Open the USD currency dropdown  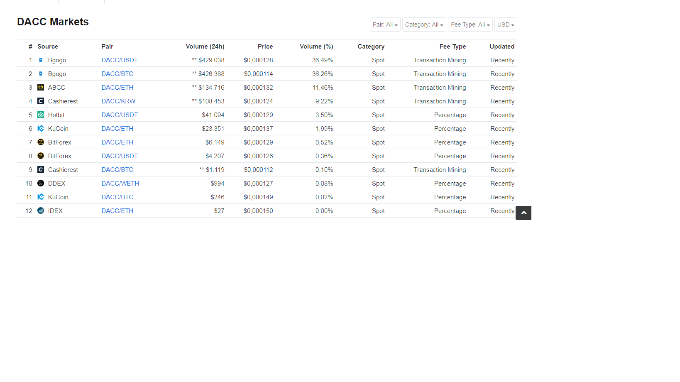506,24
